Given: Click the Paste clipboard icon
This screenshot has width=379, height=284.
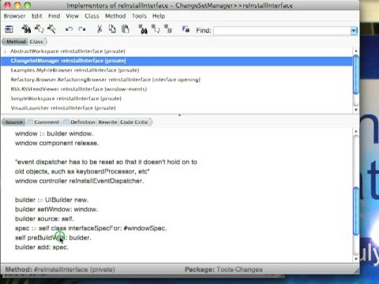Looking at the screenshot, I should [126, 29].
